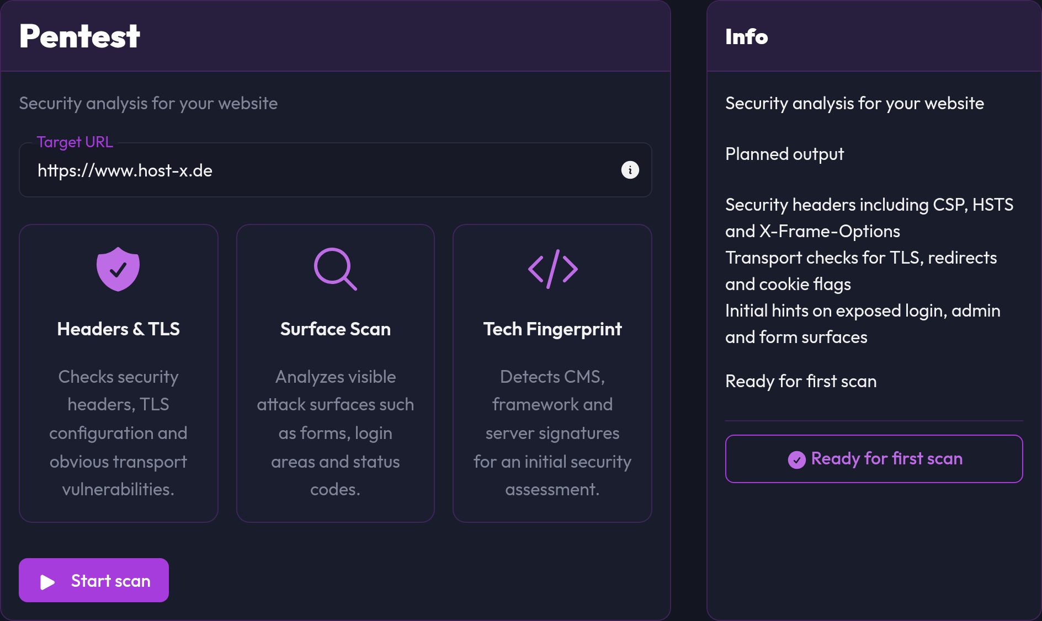This screenshot has width=1042, height=621.
Task: Click the info icon in Target URL field
Action: tap(630, 170)
